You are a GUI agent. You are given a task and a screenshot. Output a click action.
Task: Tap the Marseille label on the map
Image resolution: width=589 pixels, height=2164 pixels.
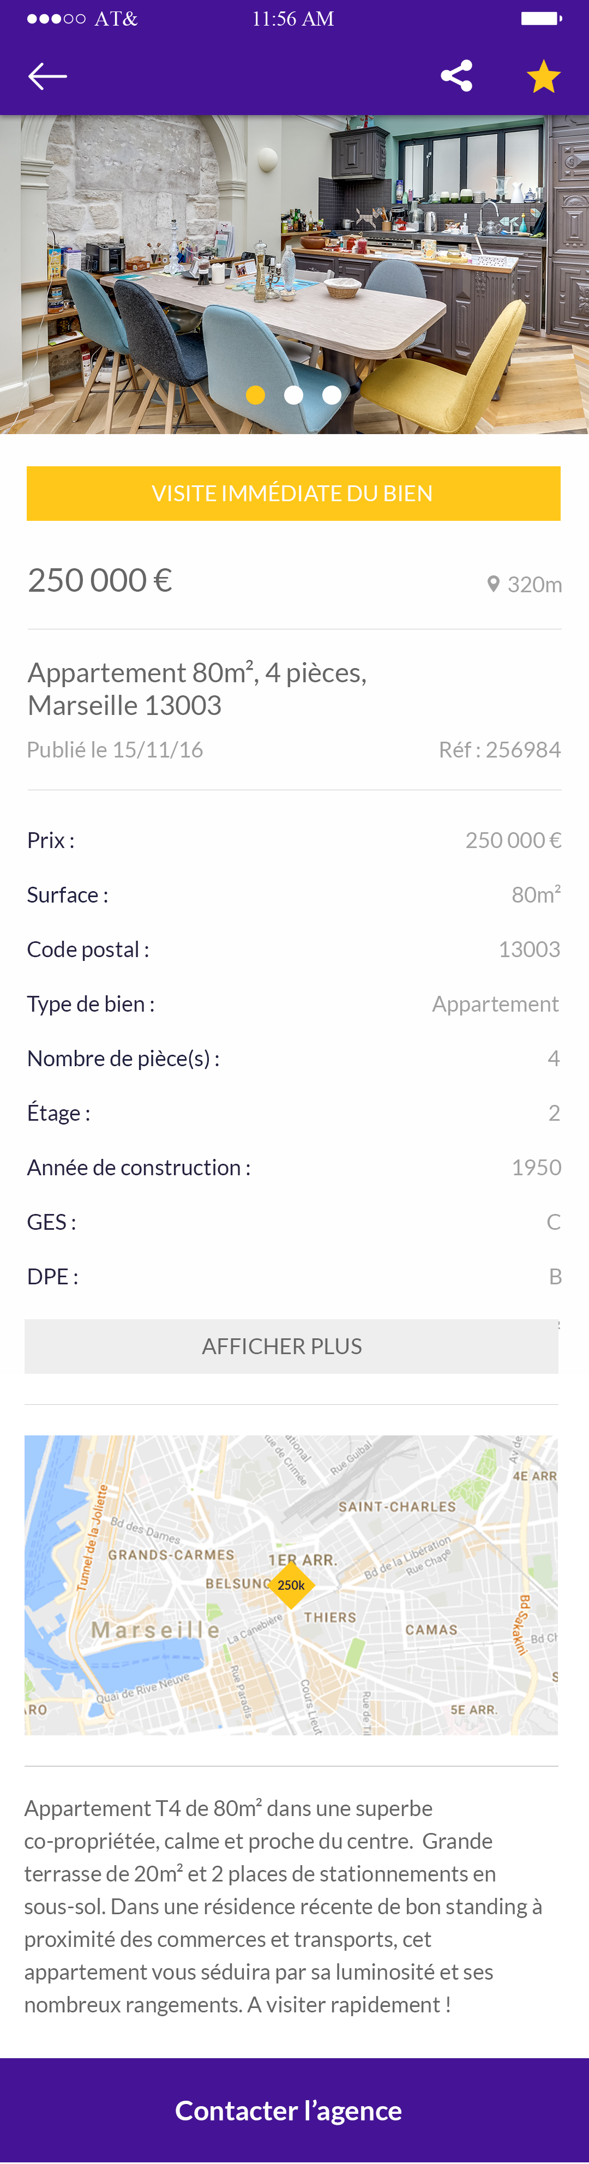pos(155,1631)
